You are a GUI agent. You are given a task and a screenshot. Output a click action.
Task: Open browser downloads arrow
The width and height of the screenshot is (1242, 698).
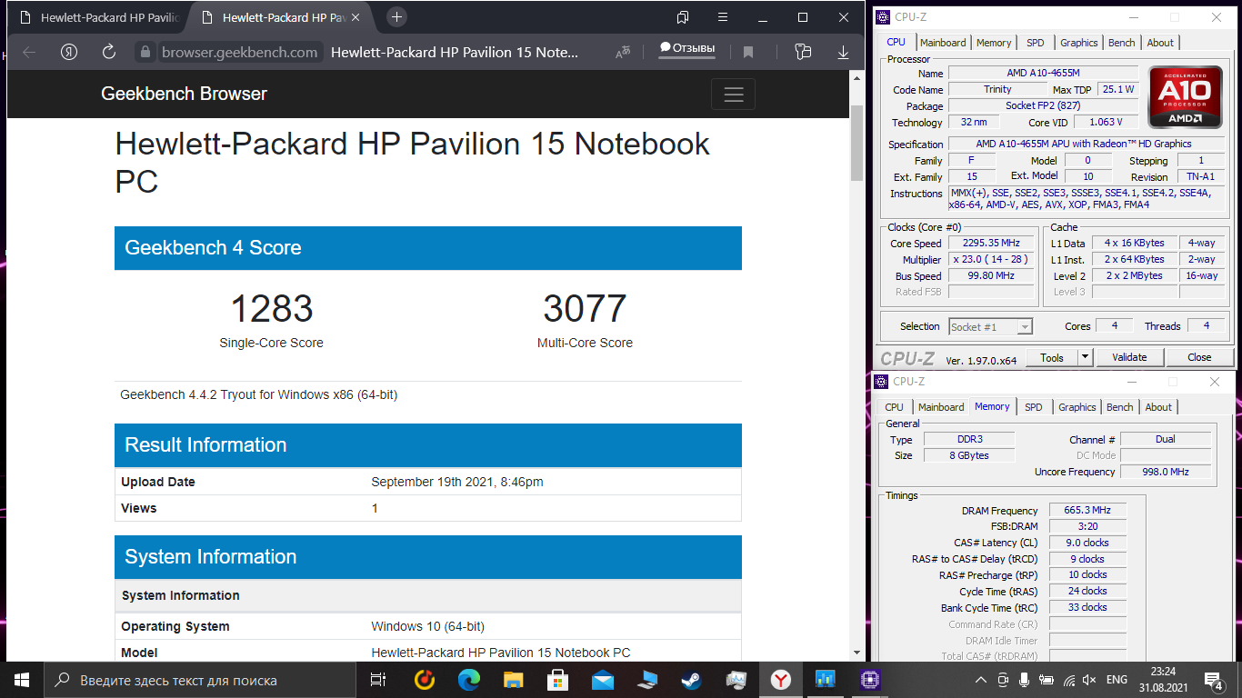pyautogui.click(x=844, y=52)
